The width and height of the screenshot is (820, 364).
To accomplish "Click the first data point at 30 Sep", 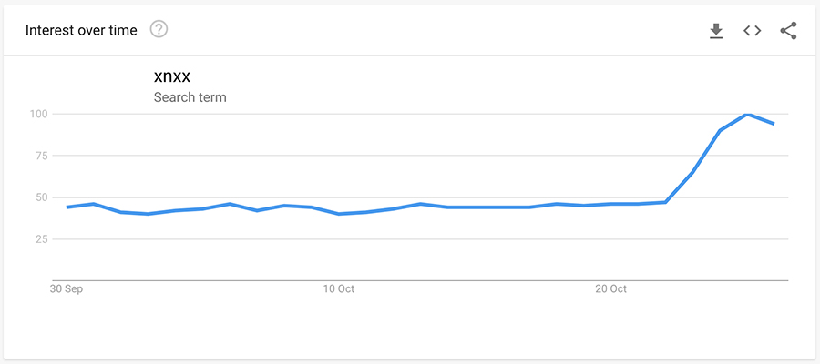I will (67, 207).
